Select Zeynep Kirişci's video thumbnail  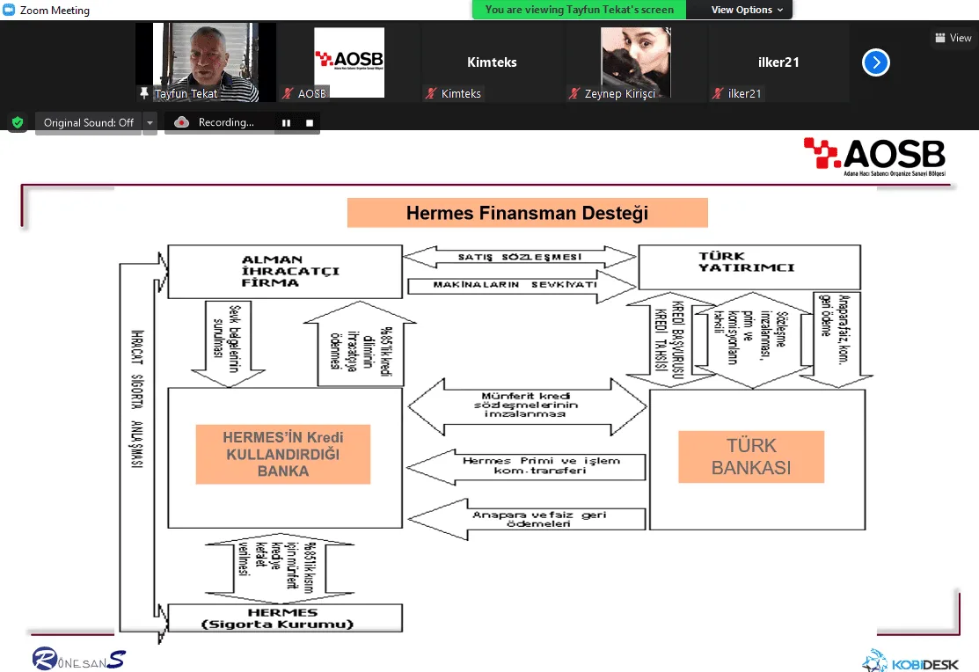click(636, 62)
